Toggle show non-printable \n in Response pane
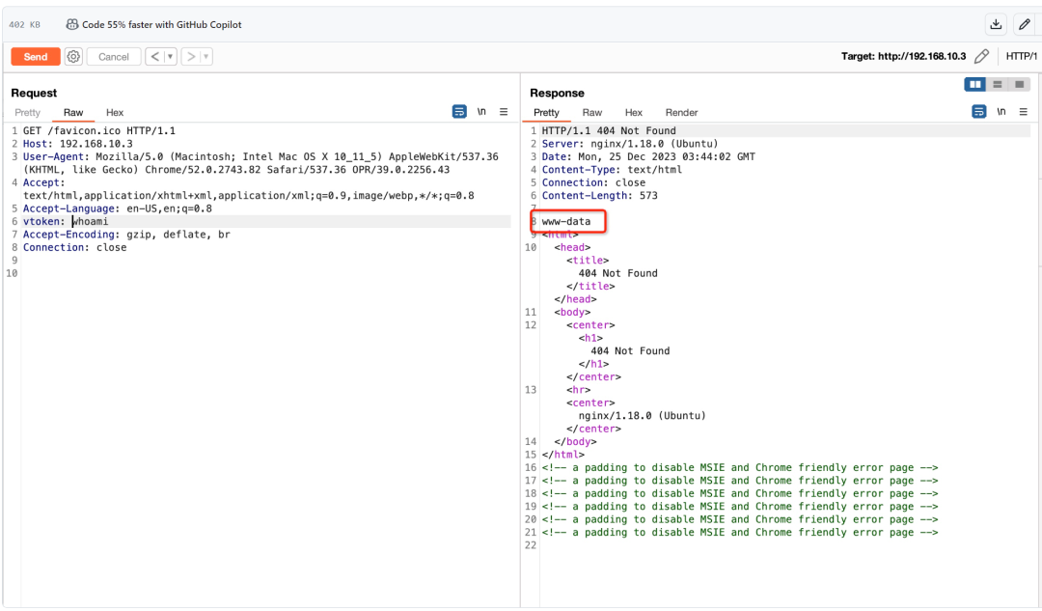Screen dimensions: 1042x611 [x=1001, y=112]
